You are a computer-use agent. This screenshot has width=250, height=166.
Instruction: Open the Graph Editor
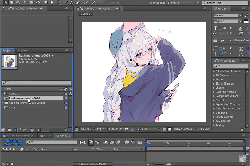click(x=140, y=143)
